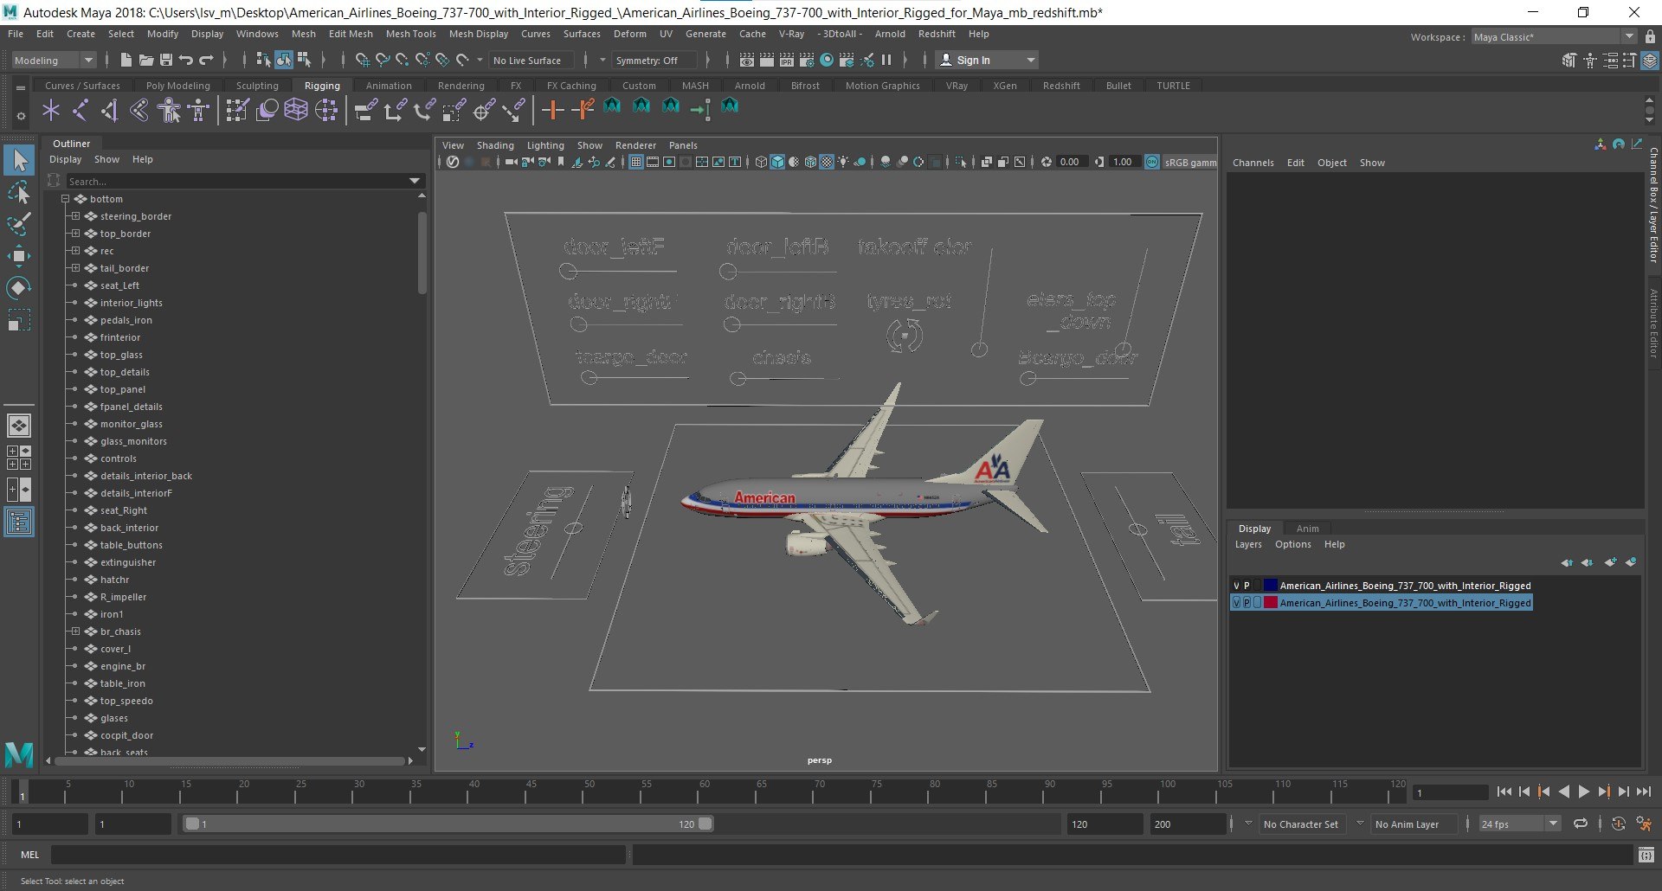Screen dimensions: 1662x891
Task: Click the Undo arrow icon
Action: tap(186, 60)
